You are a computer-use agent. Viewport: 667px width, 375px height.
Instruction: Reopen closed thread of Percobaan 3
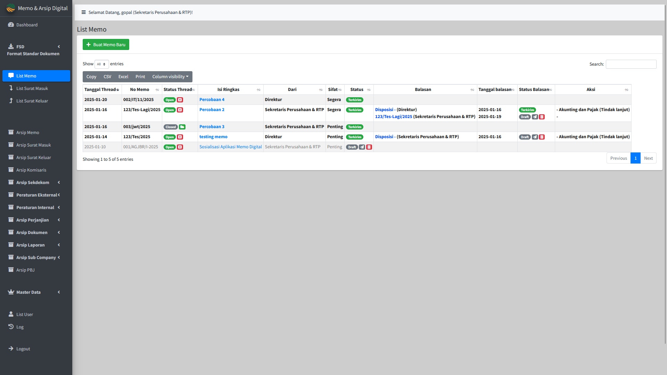(x=182, y=127)
